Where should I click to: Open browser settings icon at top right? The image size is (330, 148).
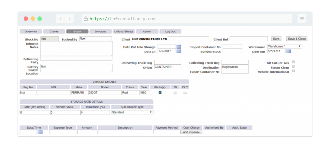point(302,19)
